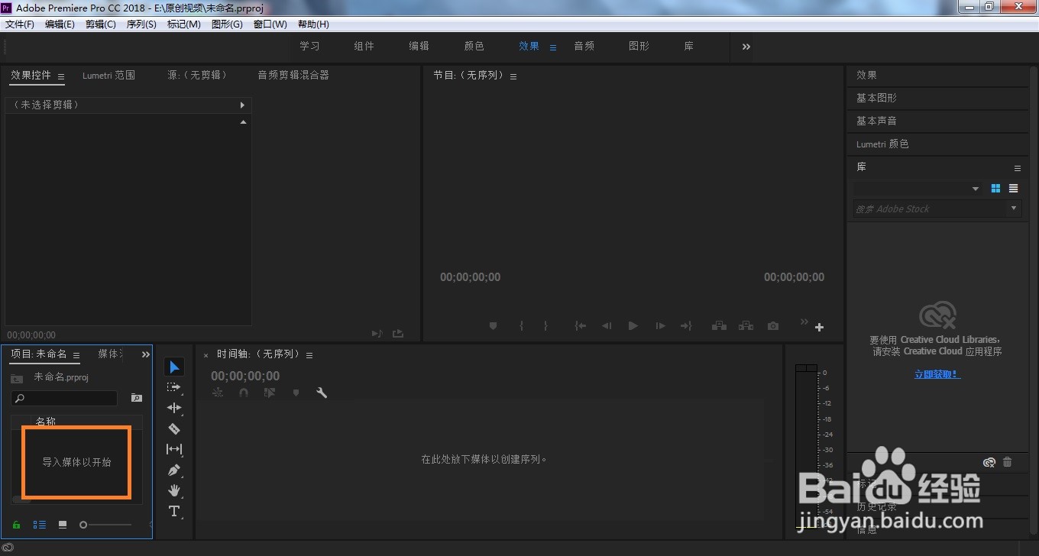Click the Extract button
The height and width of the screenshot is (556, 1039).
(x=746, y=326)
